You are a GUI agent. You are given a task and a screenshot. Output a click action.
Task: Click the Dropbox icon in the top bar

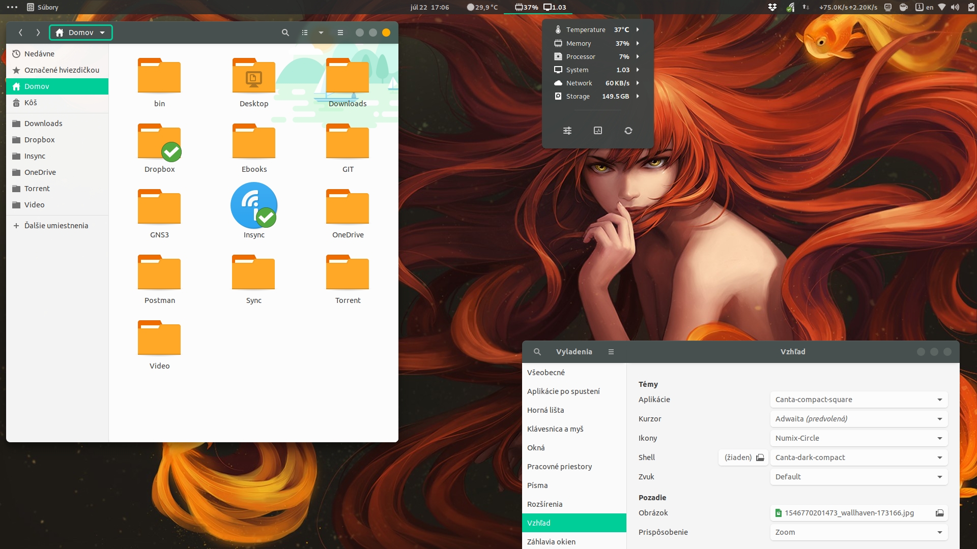tap(772, 7)
